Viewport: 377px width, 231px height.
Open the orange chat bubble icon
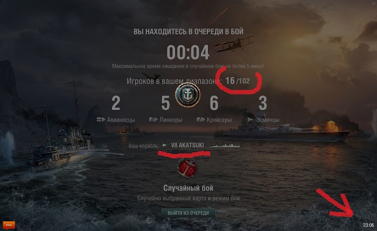(x=9, y=225)
